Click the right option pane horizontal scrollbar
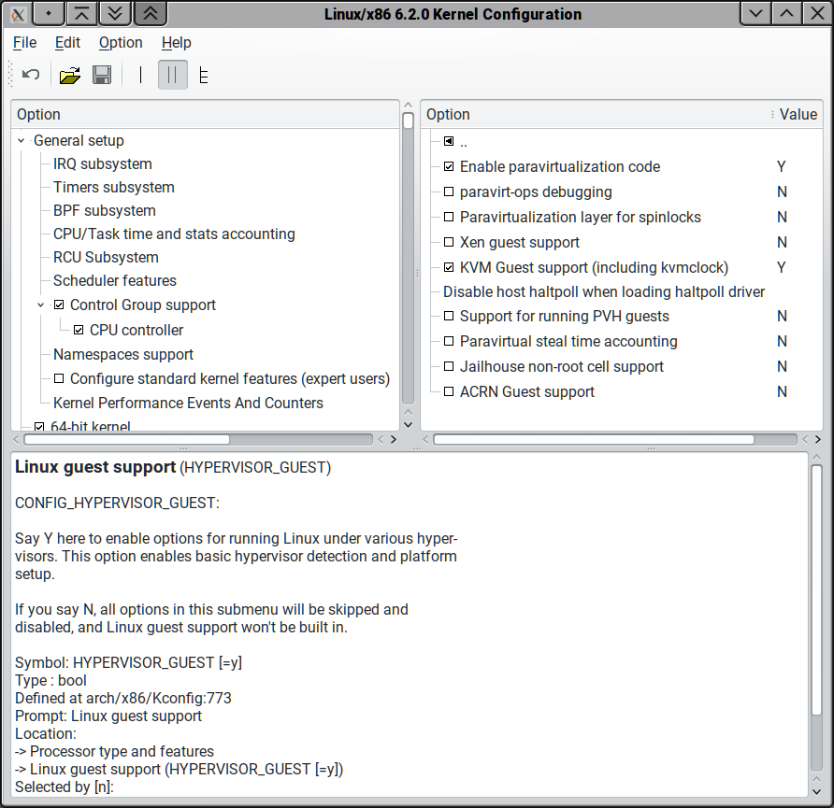This screenshot has width=834, height=808. [x=594, y=439]
